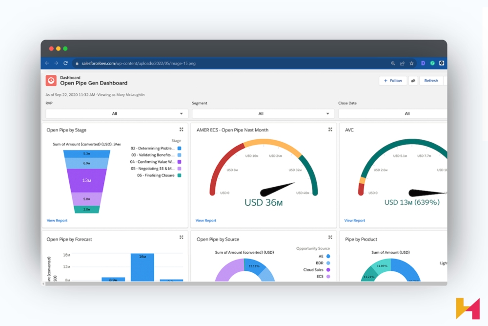
Task: Open the Dashlane extension icon
Action: click(x=422, y=63)
